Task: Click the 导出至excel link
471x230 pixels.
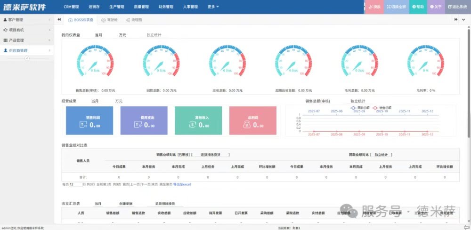Action: point(182,184)
